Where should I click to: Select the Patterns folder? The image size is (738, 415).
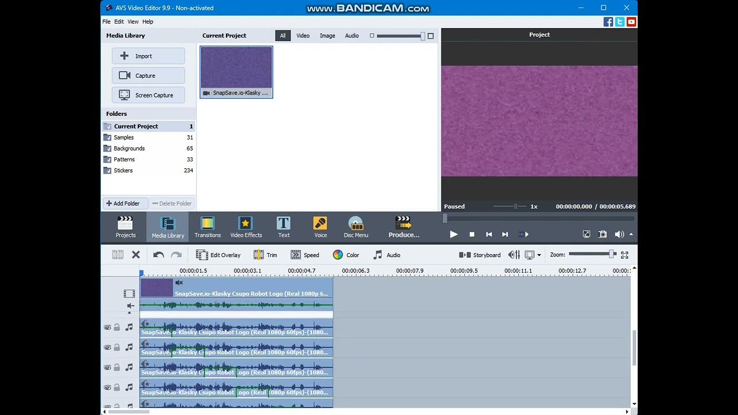point(149,159)
